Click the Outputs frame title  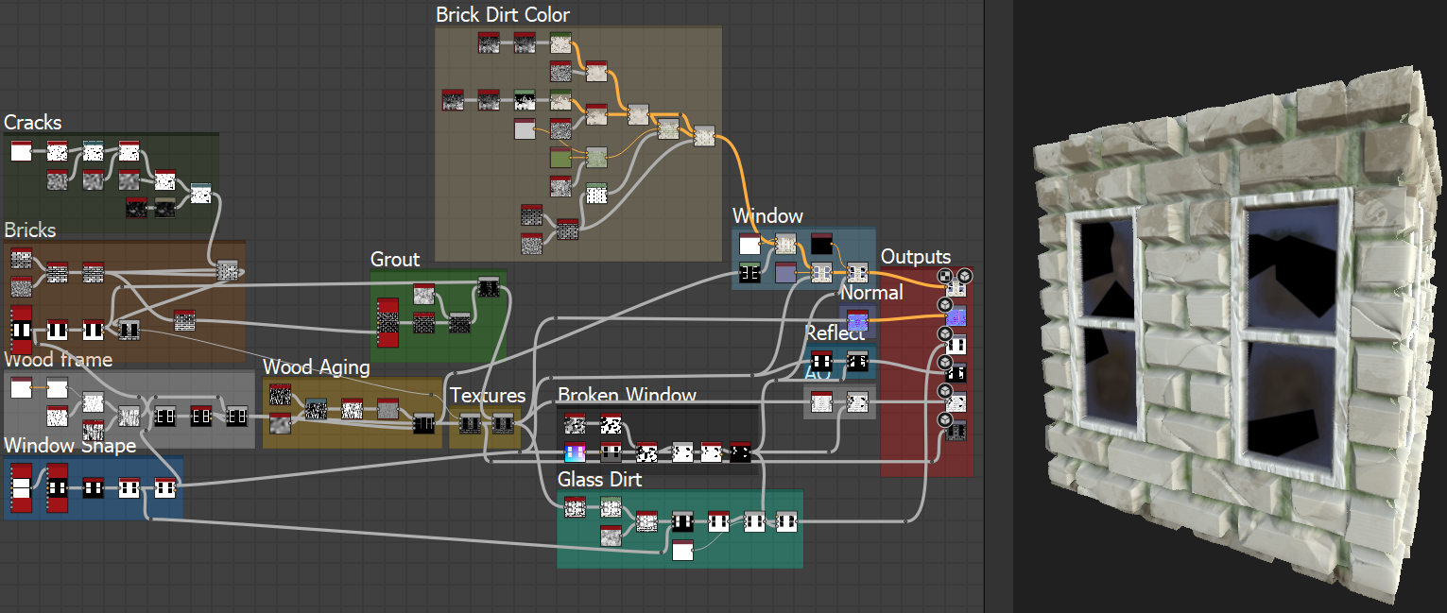point(916,257)
